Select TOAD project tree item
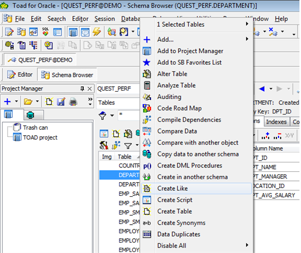Image resolution: width=301 pixels, height=253 pixels. click(40, 137)
